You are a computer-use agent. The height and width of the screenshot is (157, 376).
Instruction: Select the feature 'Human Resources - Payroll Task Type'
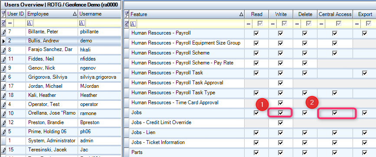click(x=186, y=93)
